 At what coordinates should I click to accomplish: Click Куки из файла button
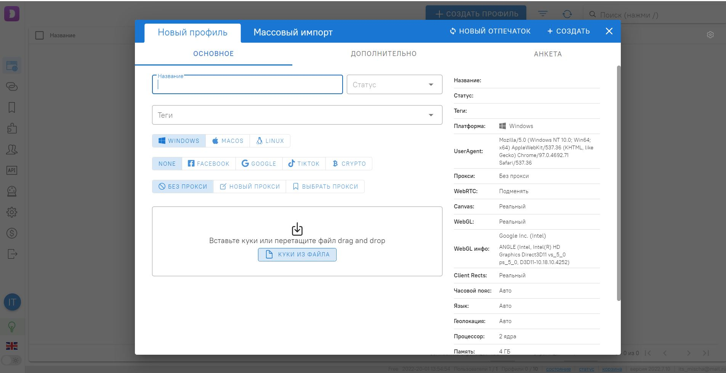click(297, 255)
